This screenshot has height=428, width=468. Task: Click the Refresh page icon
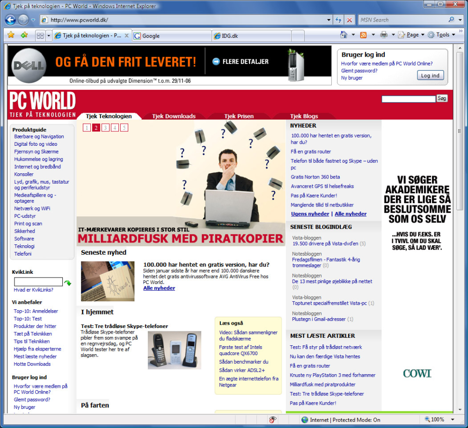338,20
